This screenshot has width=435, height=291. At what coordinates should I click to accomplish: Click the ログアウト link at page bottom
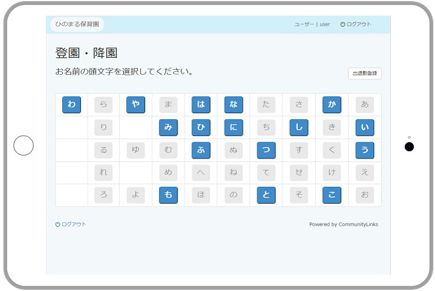point(71,224)
